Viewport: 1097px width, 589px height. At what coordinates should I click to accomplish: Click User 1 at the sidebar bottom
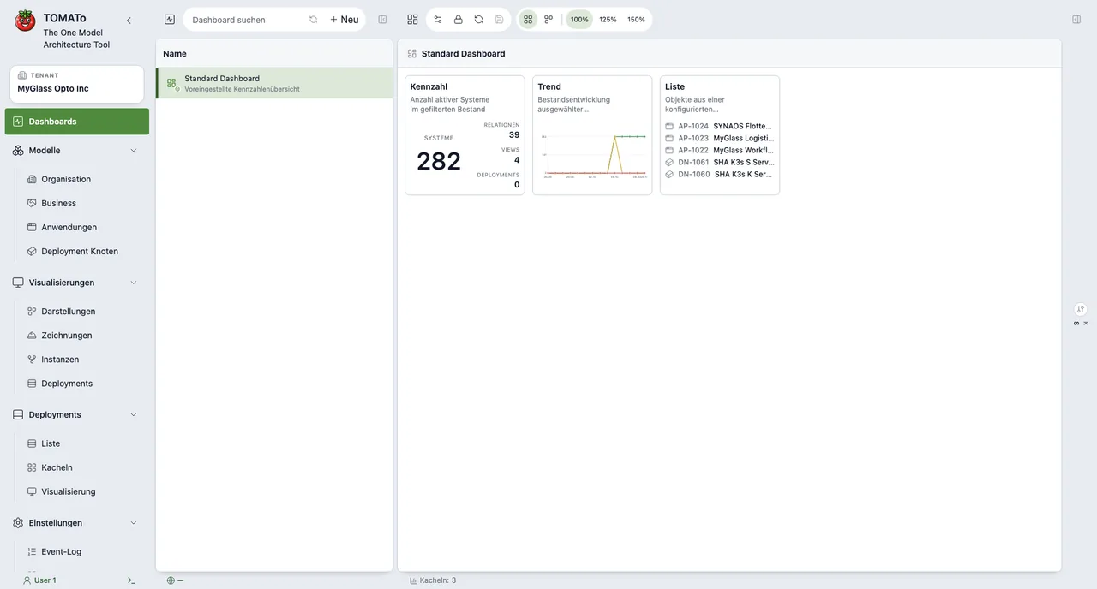click(39, 580)
